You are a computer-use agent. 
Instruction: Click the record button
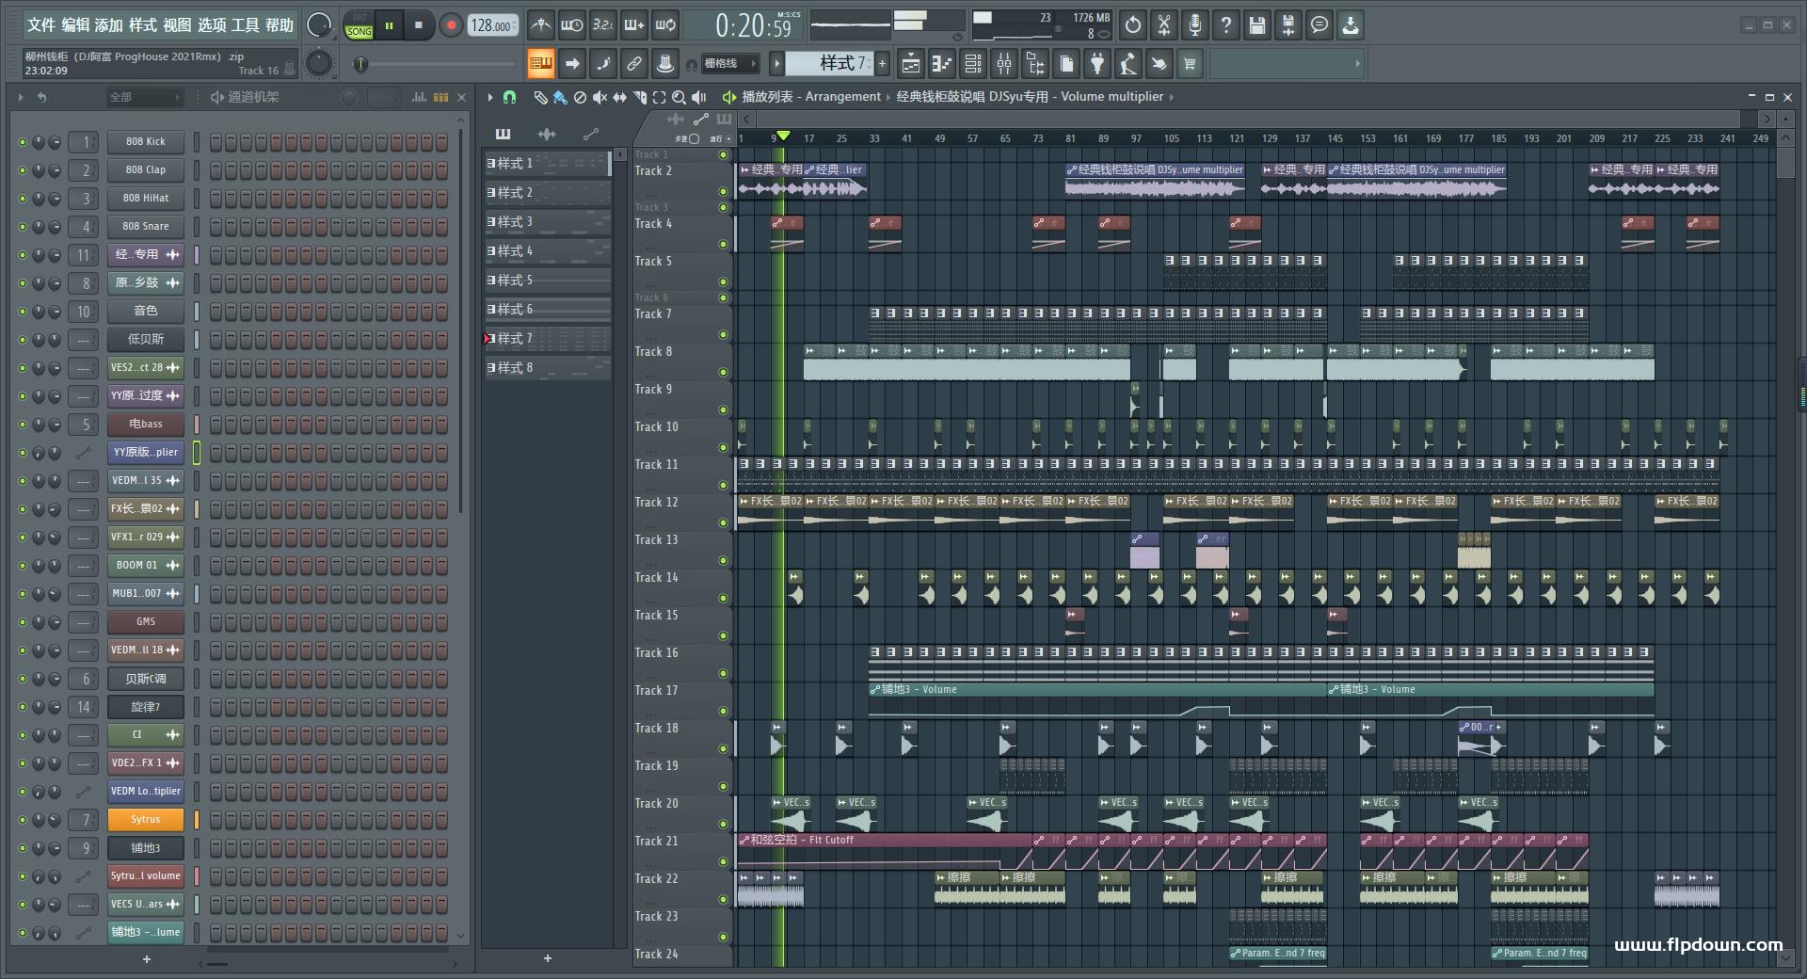click(x=451, y=25)
